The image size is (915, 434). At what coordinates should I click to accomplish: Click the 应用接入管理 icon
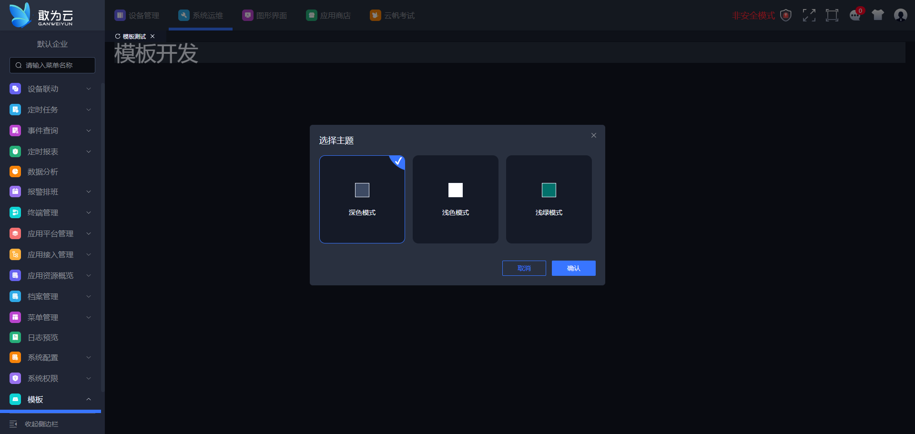pos(15,254)
